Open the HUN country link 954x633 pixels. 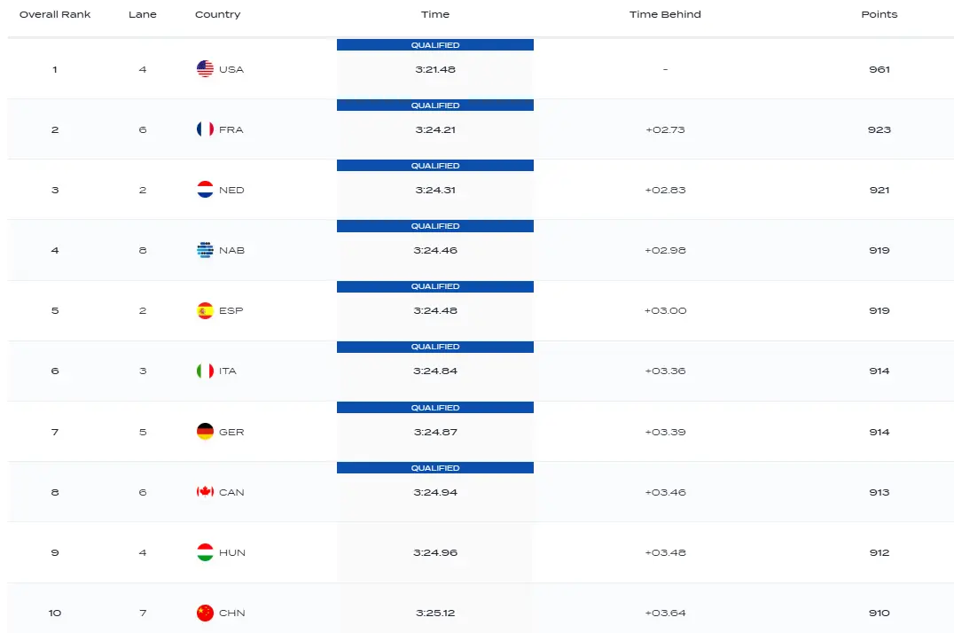(231, 552)
